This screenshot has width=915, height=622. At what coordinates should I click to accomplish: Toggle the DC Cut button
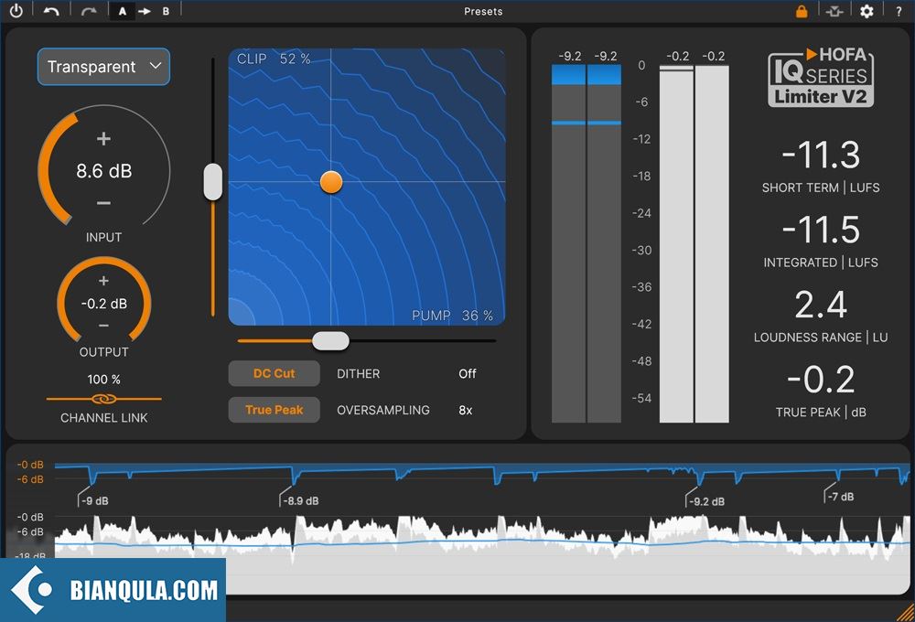pos(274,373)
